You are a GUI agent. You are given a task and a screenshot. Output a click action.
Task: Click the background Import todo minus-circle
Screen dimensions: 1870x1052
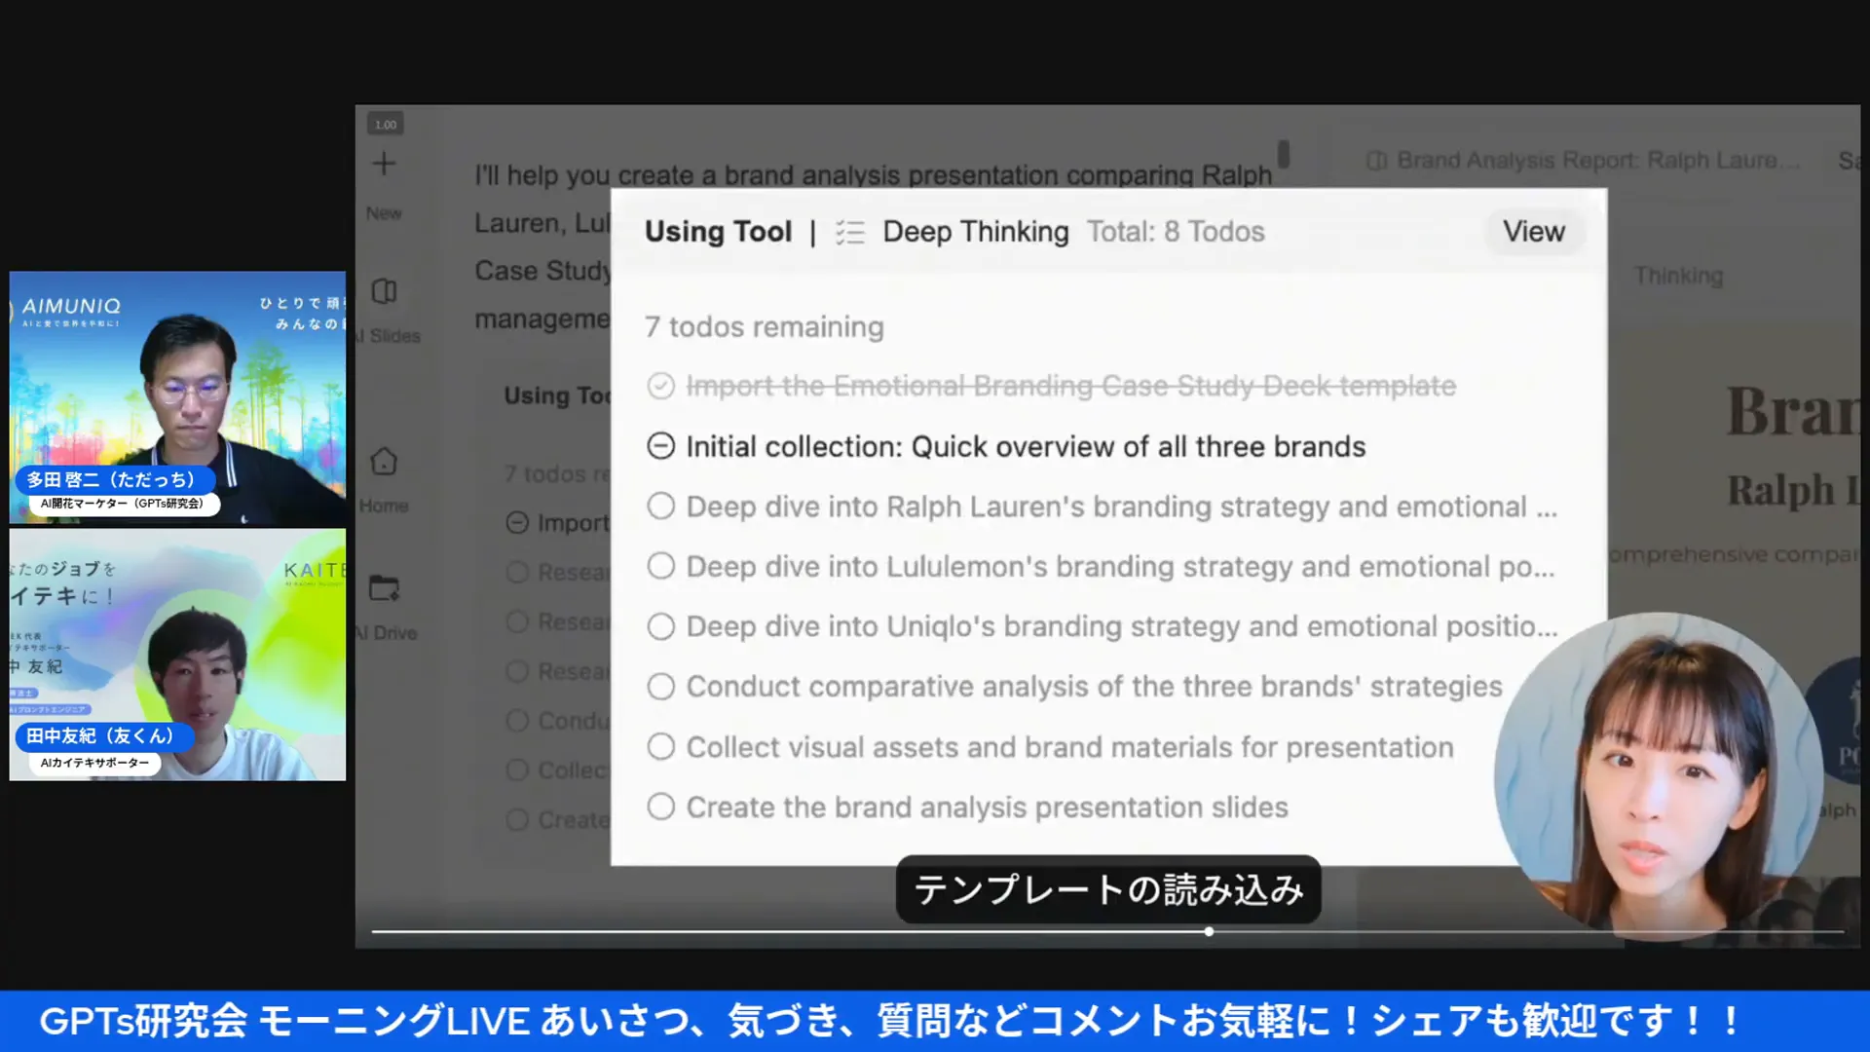[517, 523]
